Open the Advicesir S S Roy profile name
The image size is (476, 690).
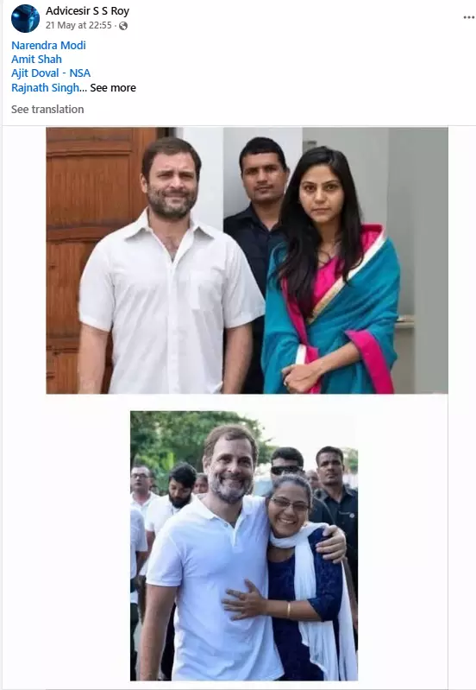click(87, 11)
